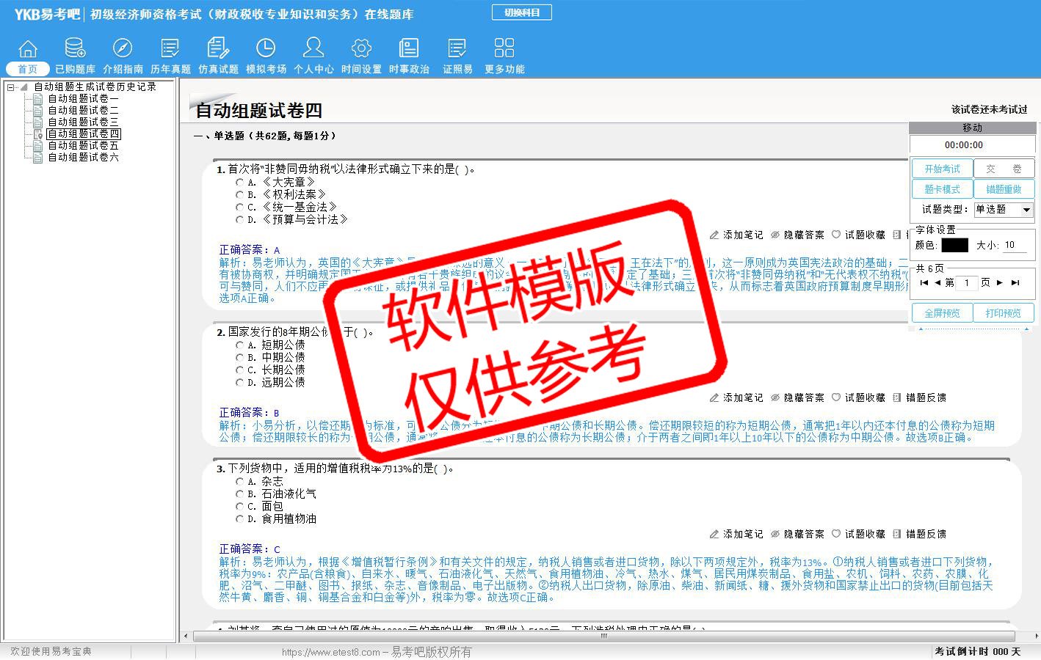Select option B 中期公债 for question 2
Viewport: 1041px width, 660px height.
click(x=239, y=358)
